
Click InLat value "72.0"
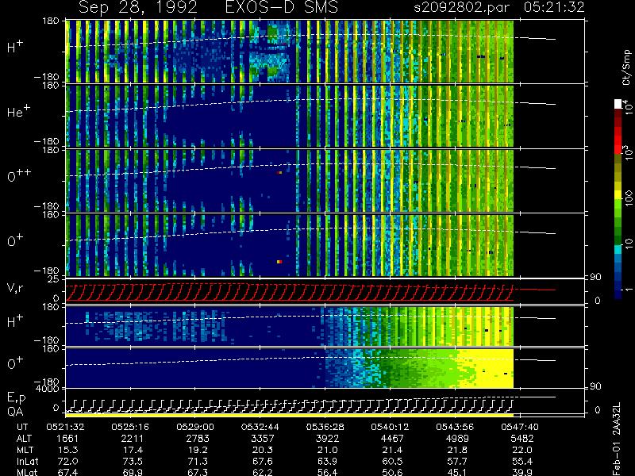(x=68, y=461)
